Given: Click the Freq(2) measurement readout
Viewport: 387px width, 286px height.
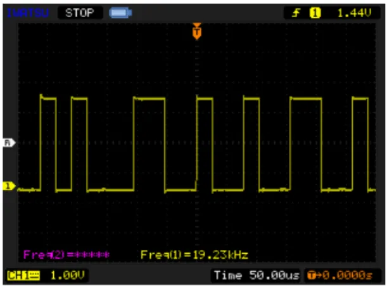Looking at the screenshot, I should tap(66, 254).
